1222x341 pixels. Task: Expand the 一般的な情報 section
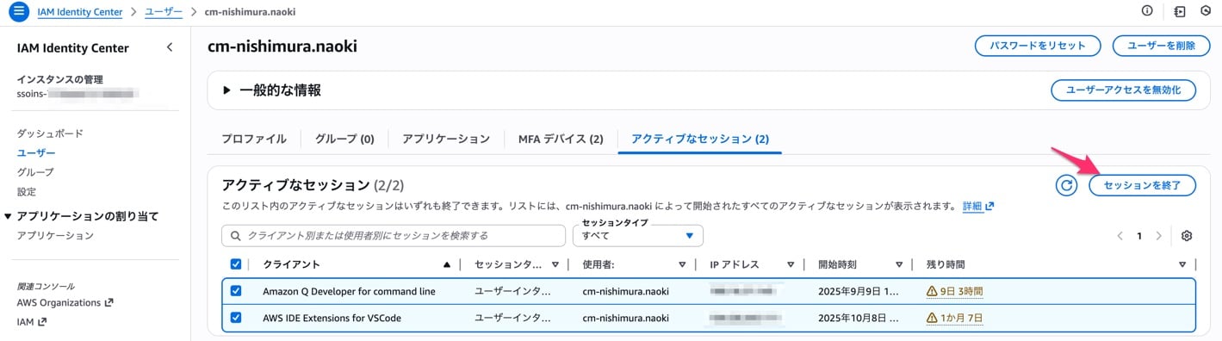click(x=227, y=90)
